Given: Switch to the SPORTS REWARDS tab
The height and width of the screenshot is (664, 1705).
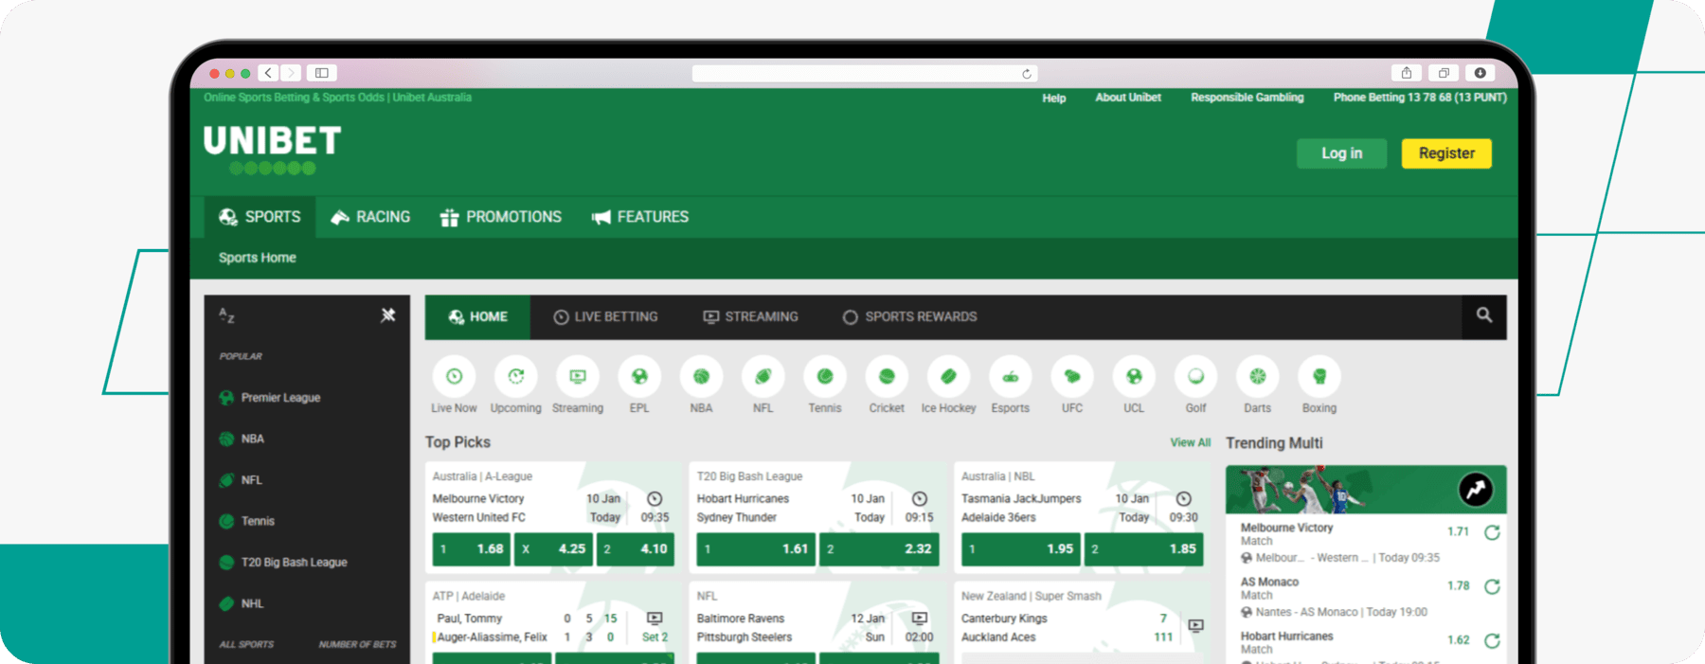Looking at the screenshot, I should [x=909, y=316].
